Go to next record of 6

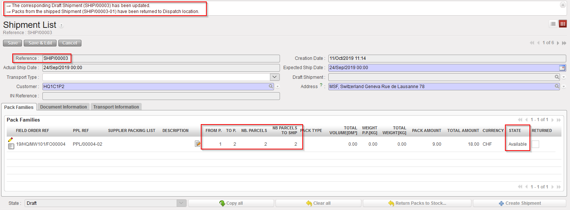pyautogui.click(x=558, y=43)
